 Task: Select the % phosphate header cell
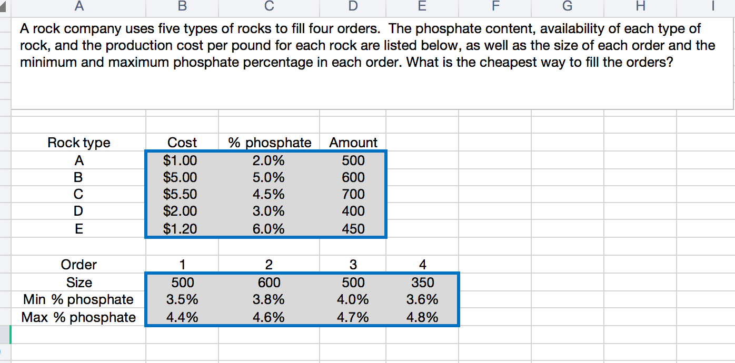pyautogui.click(x=269, y=143)
